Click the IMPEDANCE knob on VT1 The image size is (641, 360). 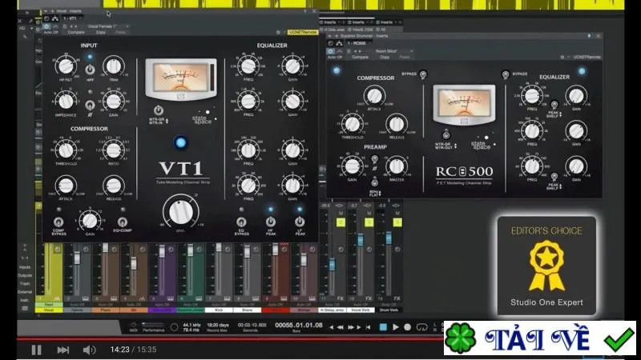tap(66, 102)
